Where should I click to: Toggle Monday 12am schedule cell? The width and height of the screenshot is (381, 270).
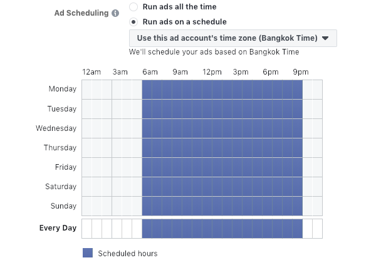point(86,90)
